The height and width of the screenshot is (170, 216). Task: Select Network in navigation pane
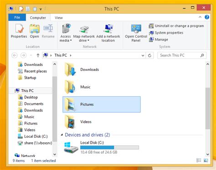(x=25, y=155)
